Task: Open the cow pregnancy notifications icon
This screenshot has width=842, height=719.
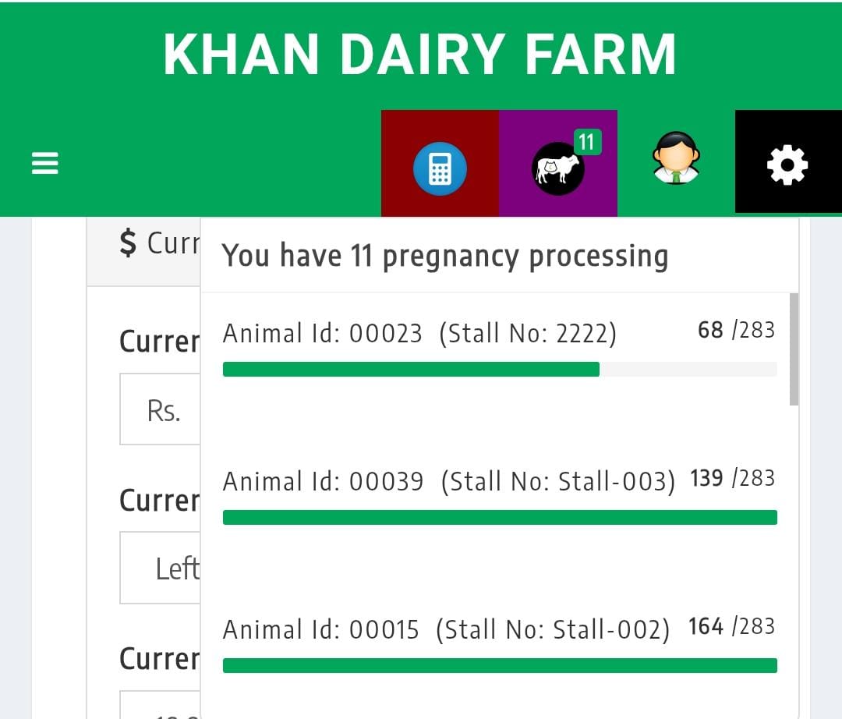Action: (x=558, y=168)
